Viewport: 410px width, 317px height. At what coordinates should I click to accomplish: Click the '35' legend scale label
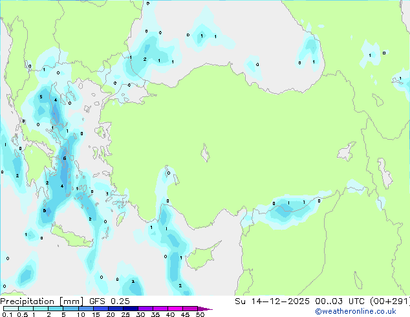click(x=155, y=314)
